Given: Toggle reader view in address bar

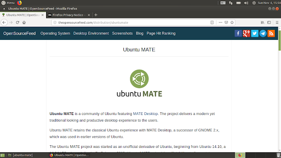Looking at the screenshot, I should [x=212, y=22].
